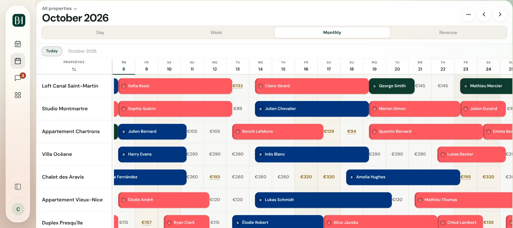Screen dimensions: 513x228
Task: Click the Studio Montmartre property row label
Action: pos(65,109)
